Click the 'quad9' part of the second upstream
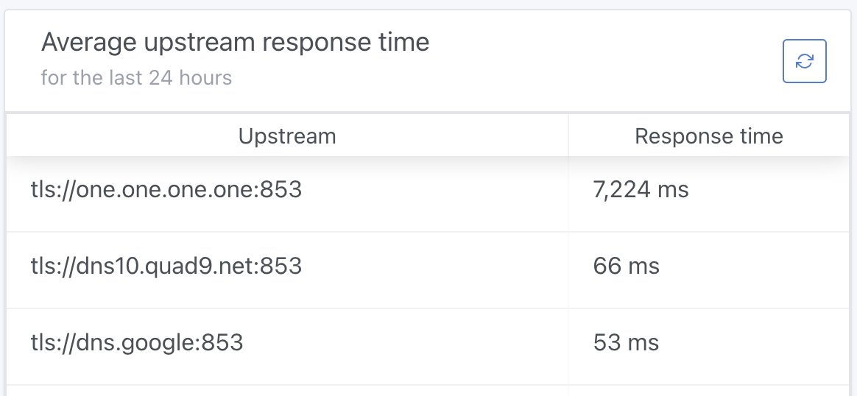Image resolution: width=857 pixels, height=396 pixels. 196,266
